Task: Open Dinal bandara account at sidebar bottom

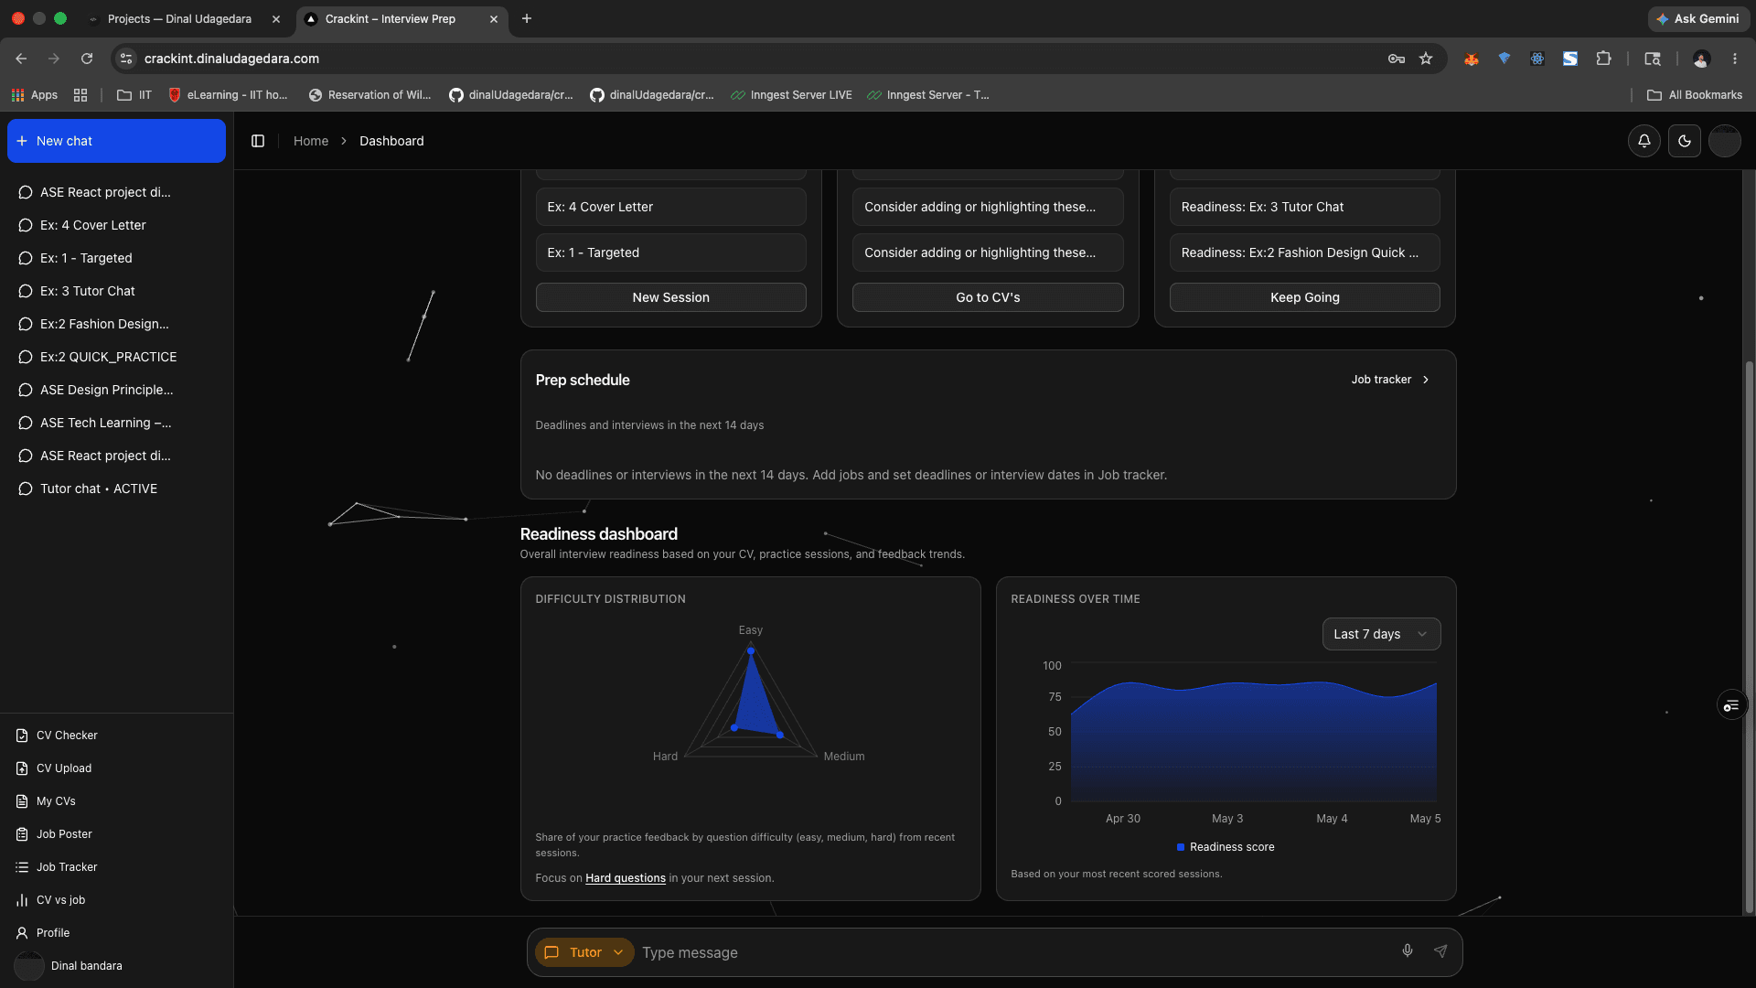Action: coord(116,966)
